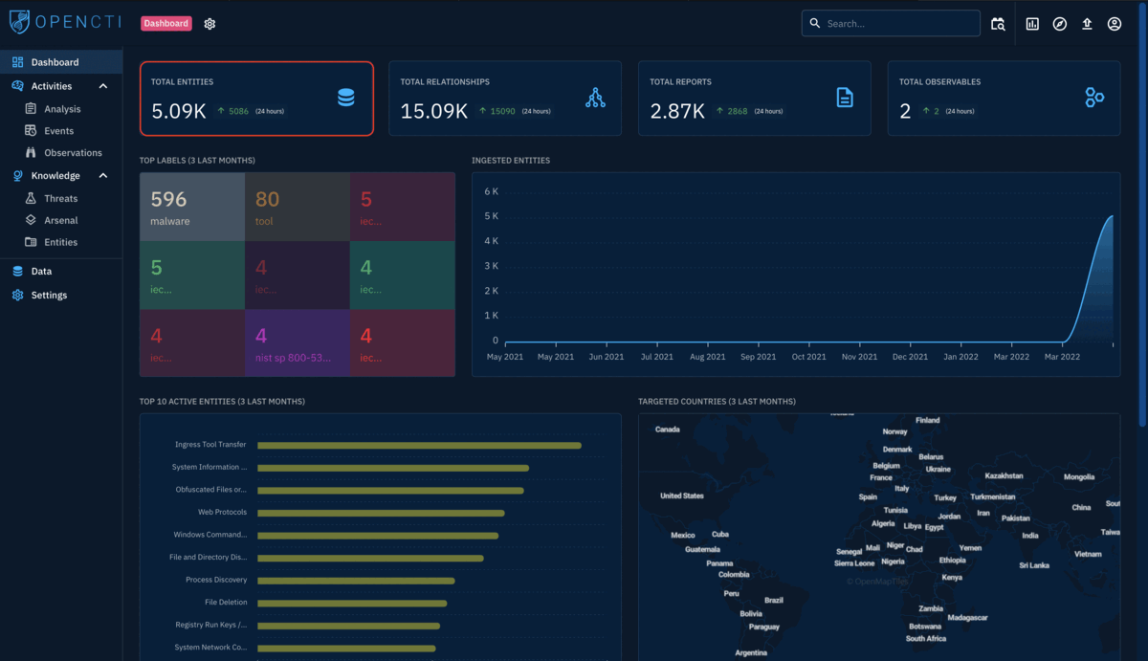Open the Events page link
Image resolution: width=1148 pixels, height=661 pixels.
[x=59, y=130]
